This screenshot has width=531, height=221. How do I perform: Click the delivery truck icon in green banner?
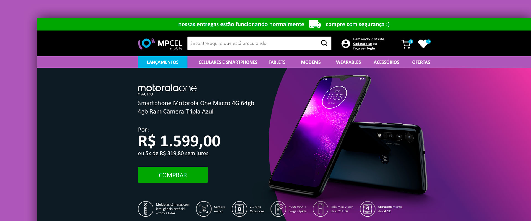(x=315, y=24)
